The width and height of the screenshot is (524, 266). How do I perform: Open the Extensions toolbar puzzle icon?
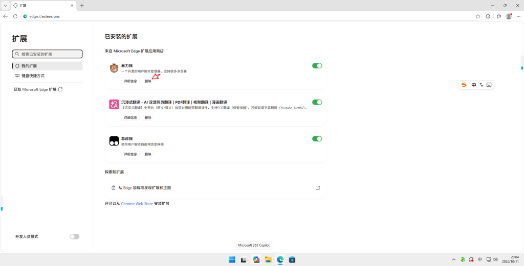point(488,16)
